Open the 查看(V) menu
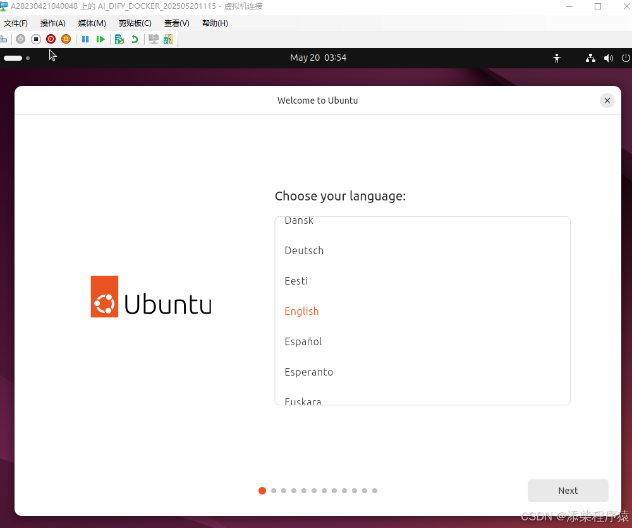 pos(176,23)
